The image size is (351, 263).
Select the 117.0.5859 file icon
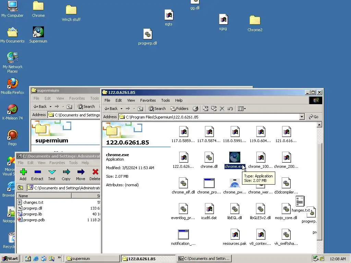(x=183, y=131)
